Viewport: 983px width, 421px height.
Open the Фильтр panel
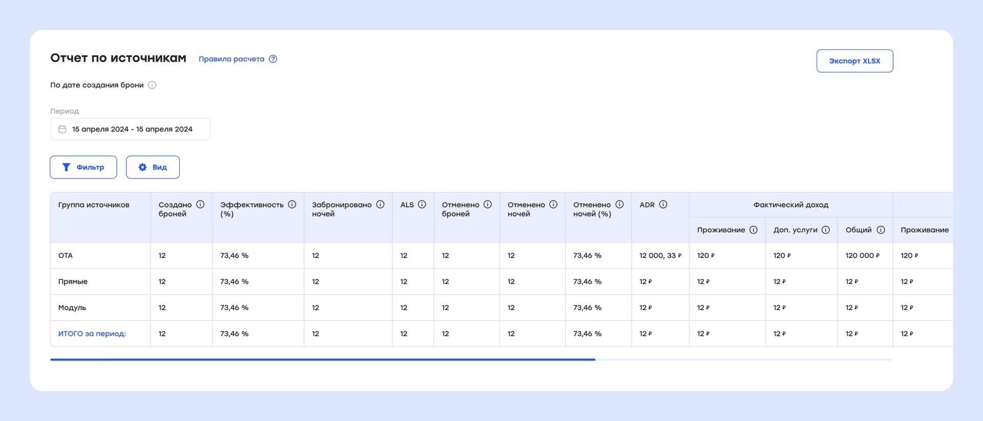[83, 167]
